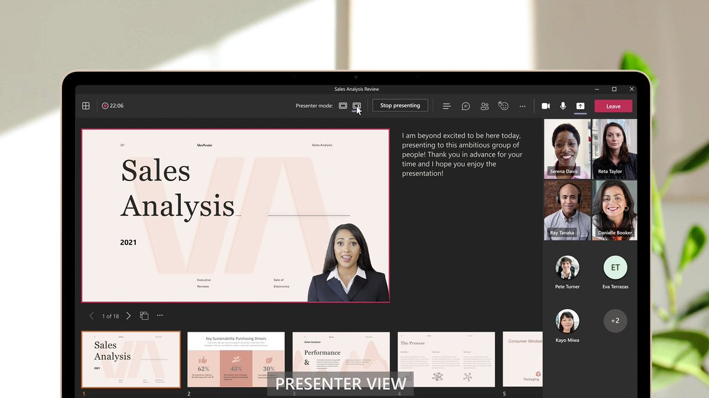The image size is (709, 398).
Task: Mute your microphone
Action: (x=563, y=106)
